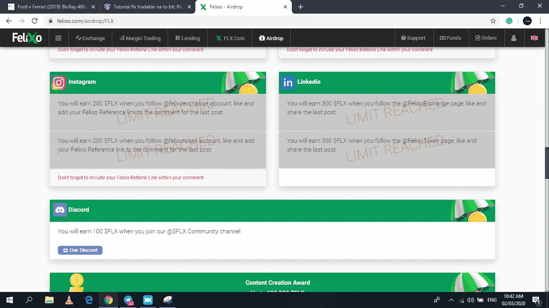Image resolution: width=549 pixels, height=308 pixels.
Task: Open the notification center icon
Action: [536, 300]
